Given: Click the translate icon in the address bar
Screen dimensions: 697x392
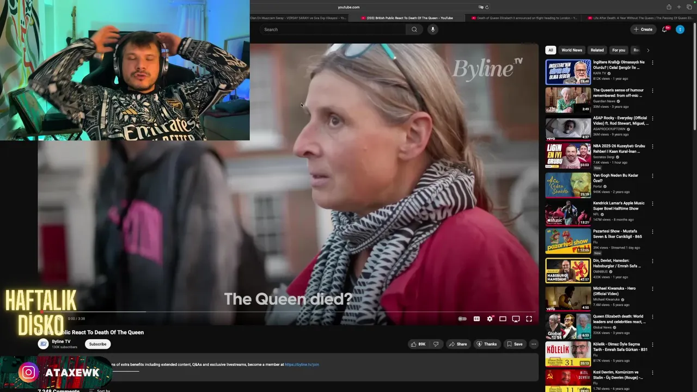Looking at the screenshot, I should [x=481, y=7].
